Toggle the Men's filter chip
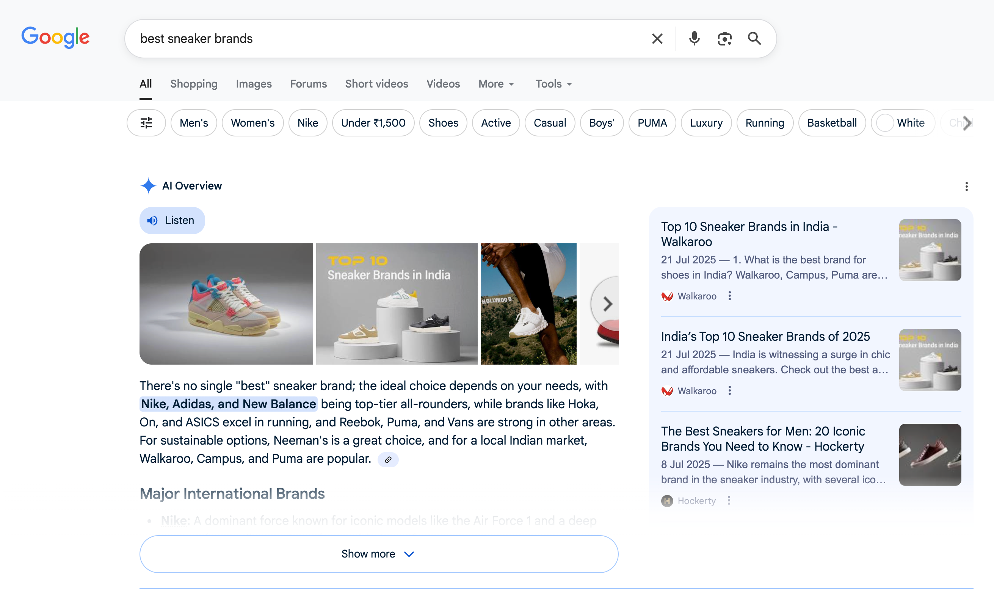Image resolution: width=994 pixels, height=614 pixels. pos(194,123)
